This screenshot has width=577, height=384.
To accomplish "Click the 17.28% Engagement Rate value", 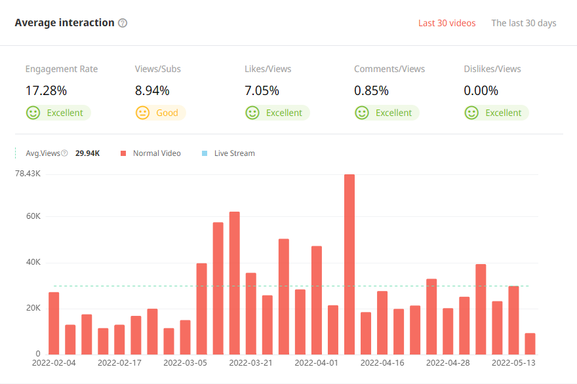I will click(46, 90).
